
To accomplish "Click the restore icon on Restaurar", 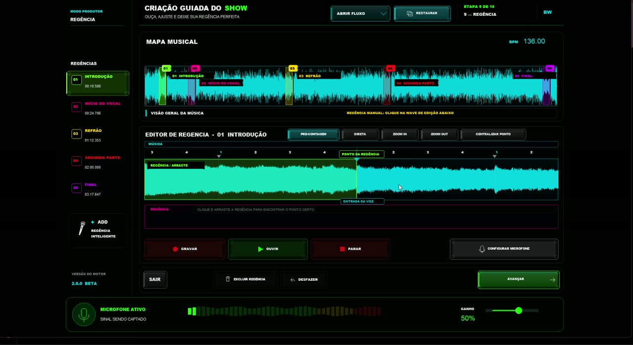I will [x=409, y=13].
